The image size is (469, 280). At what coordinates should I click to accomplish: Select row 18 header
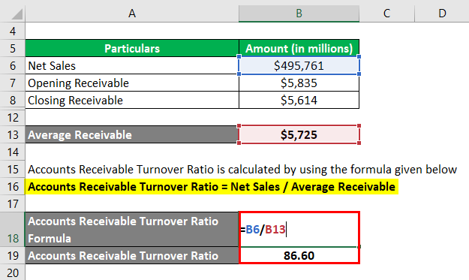click(13, 230)
